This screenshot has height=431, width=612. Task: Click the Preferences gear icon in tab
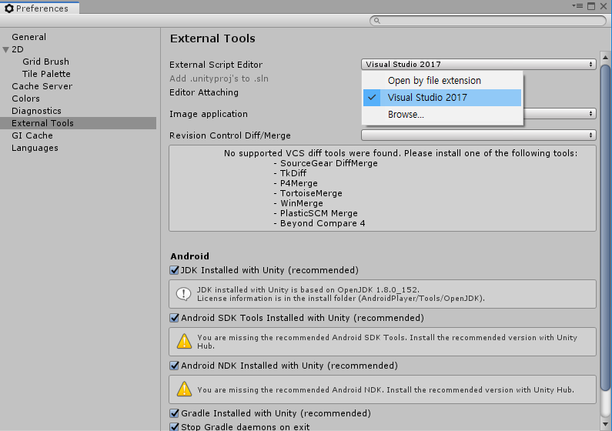coord(9,8)
